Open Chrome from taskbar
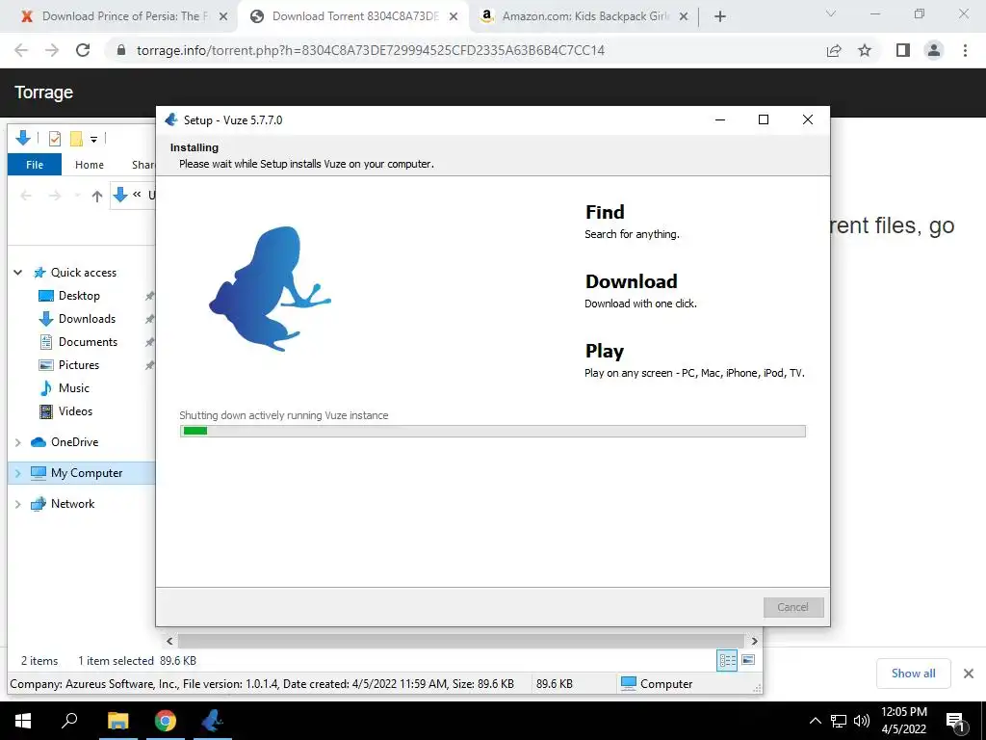Viewport: 986px width, 740px height. (166, 721)
